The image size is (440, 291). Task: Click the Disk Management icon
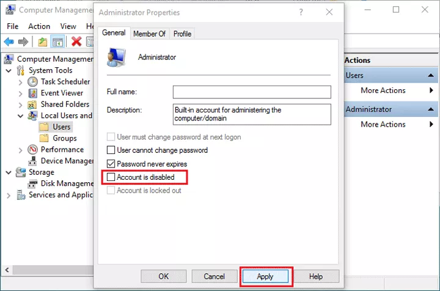(32, 184)
